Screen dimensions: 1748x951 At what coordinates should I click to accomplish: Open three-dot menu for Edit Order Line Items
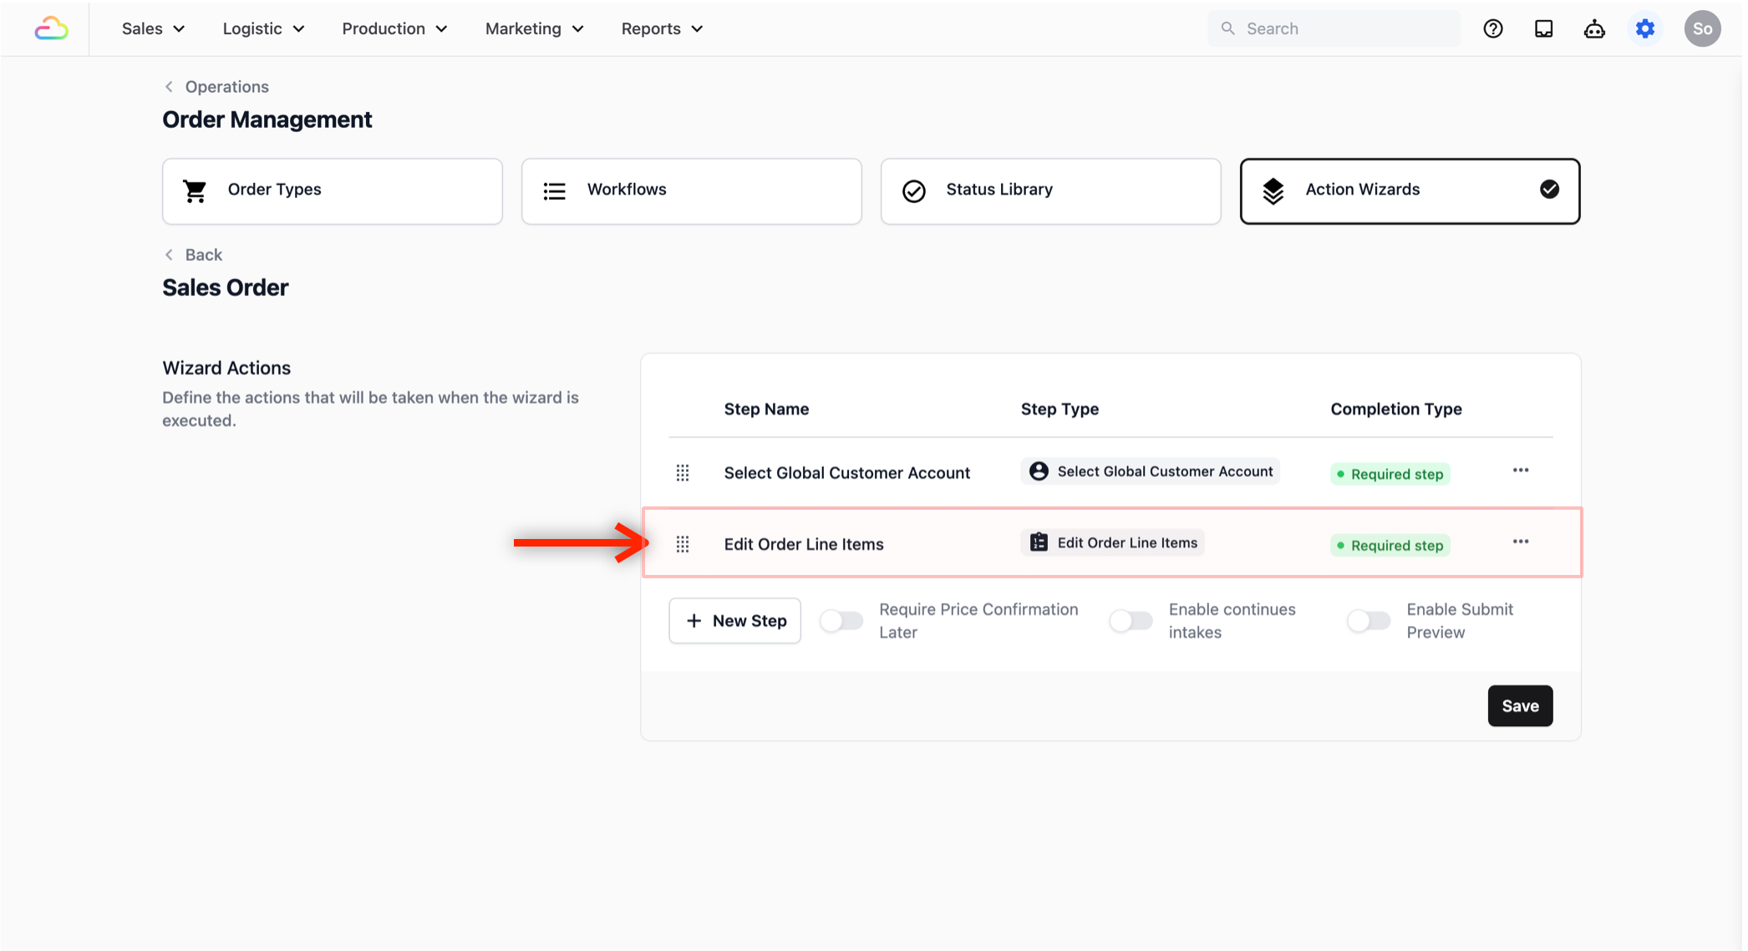1520,542
